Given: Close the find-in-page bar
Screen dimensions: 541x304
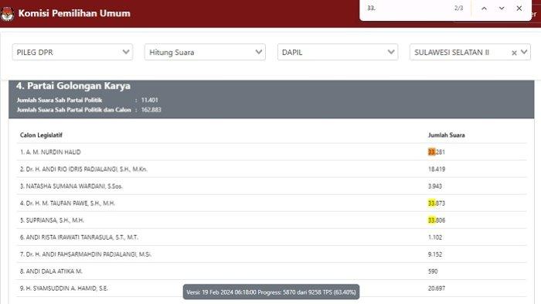Looking at the screenshot, I should click(x=519, y=9).
